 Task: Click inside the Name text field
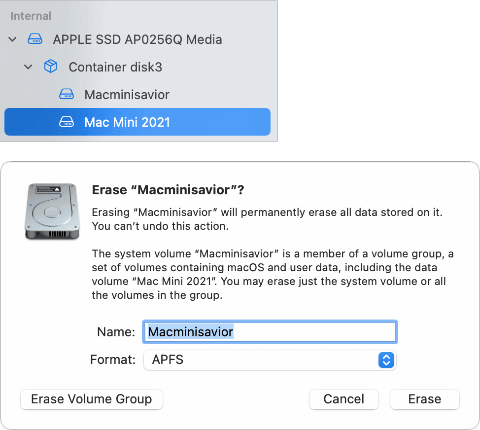click(270, 332)
